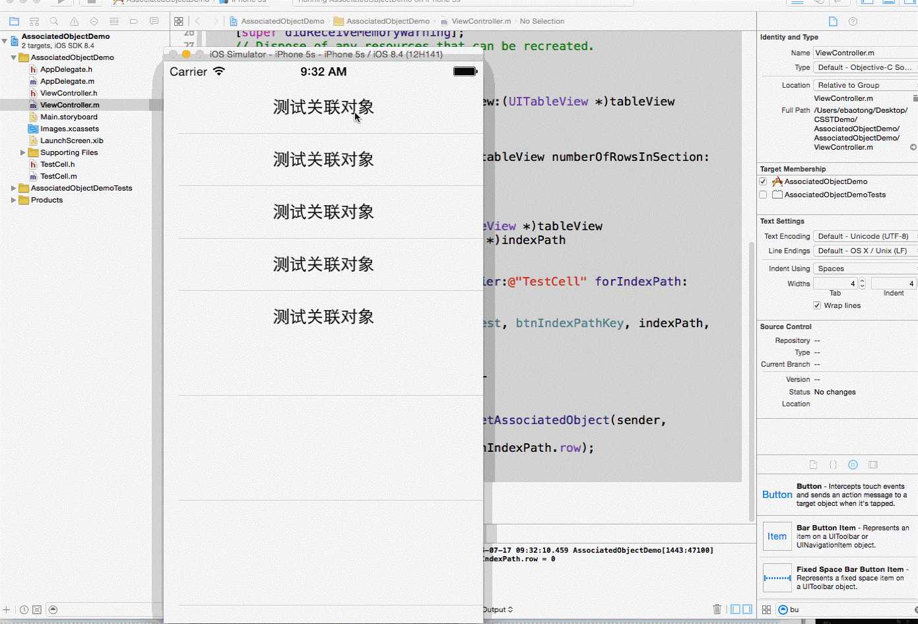The width and height of the screenshot is (918, 624).
Task: Expand the AssociatedObjectDemoTests group
Action: point(13,188)
